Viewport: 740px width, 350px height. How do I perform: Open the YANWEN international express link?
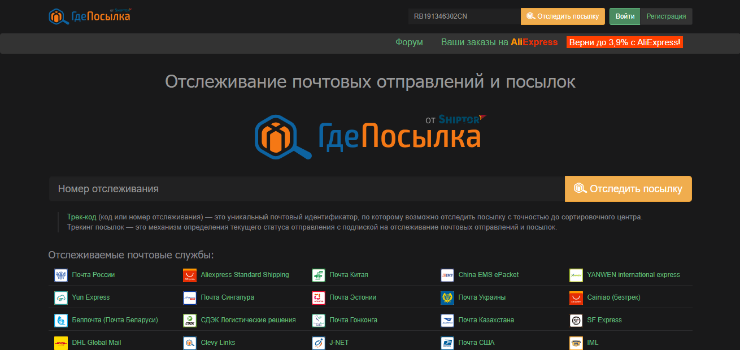coord(633,275)
